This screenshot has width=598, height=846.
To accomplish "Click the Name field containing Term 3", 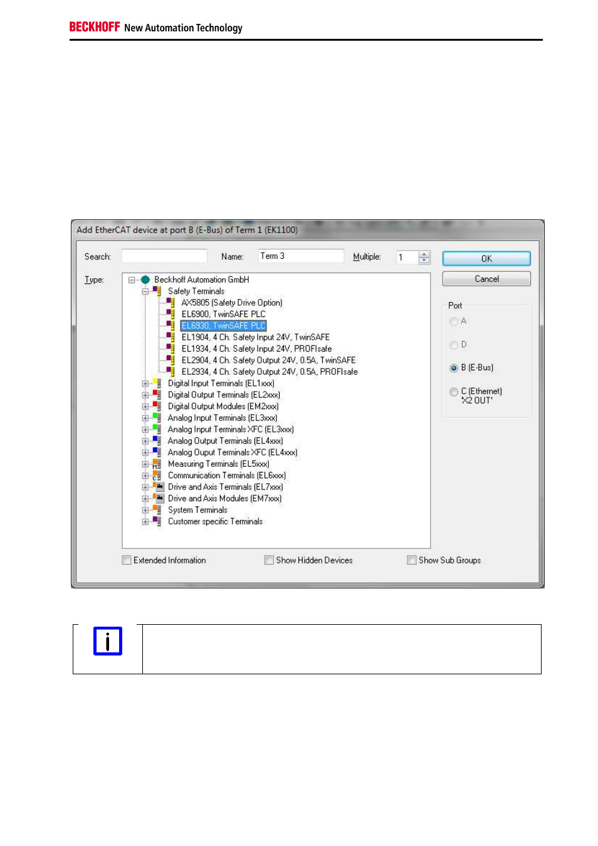I will (x=301, y=256).
